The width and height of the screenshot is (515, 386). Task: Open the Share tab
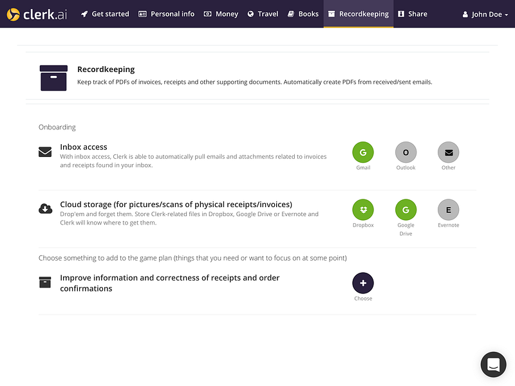click(x=413, y=14)
